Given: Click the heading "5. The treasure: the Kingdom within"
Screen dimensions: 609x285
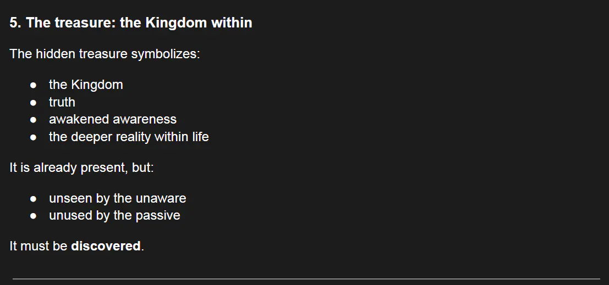Looking at the screenshot, I should pyautogui.click(x=131, y=23).
